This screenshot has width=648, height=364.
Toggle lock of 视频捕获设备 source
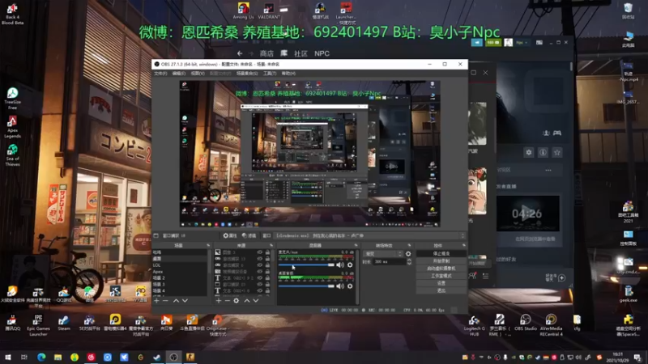267,272
